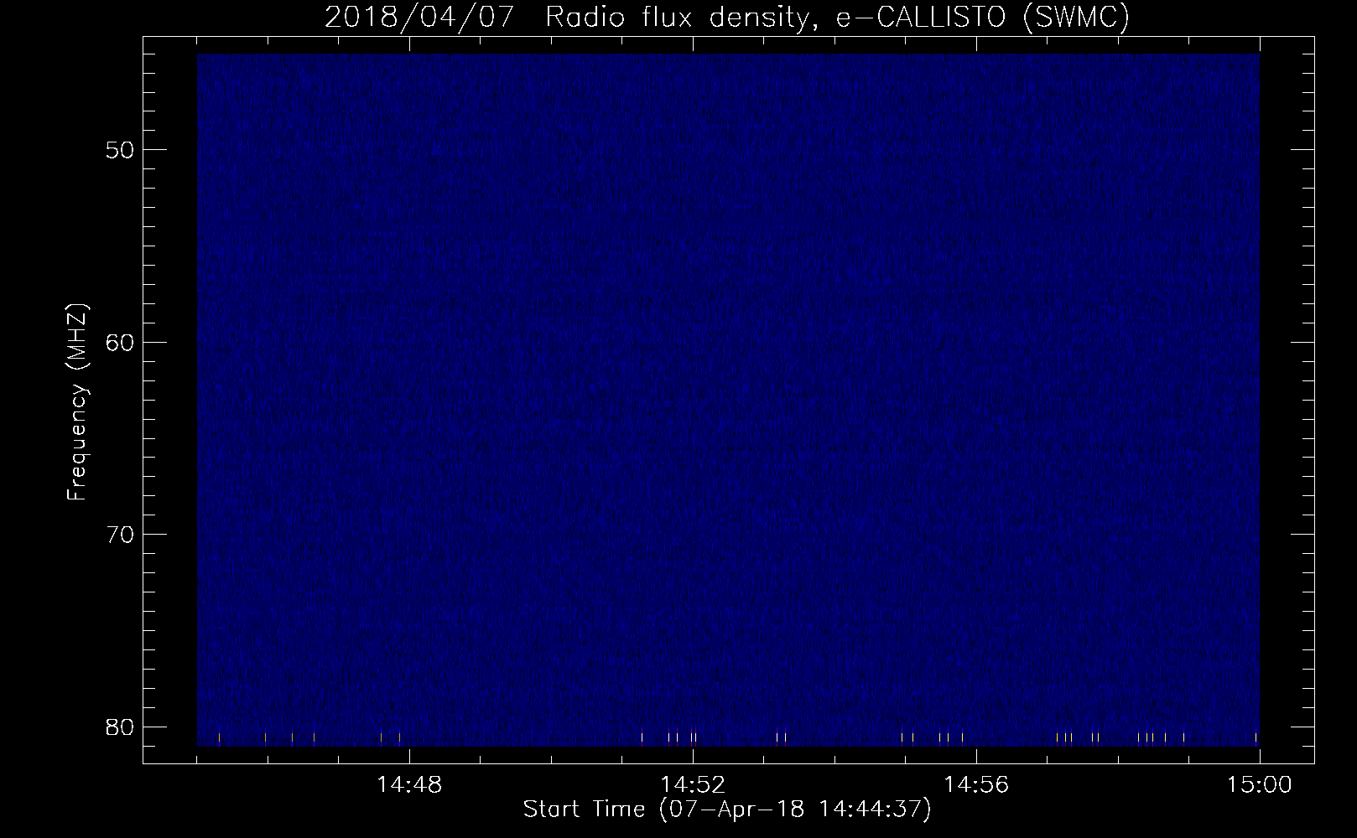
Task: Click the 50 frequency tick label
Action: pyautogui.click(x=120, y=151)
